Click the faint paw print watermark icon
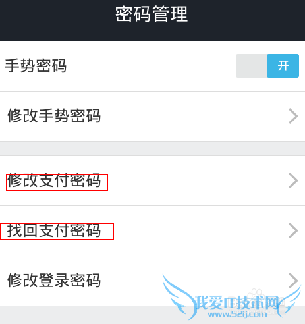This screenshot has width=305, height=324. [x=256, y=294]
